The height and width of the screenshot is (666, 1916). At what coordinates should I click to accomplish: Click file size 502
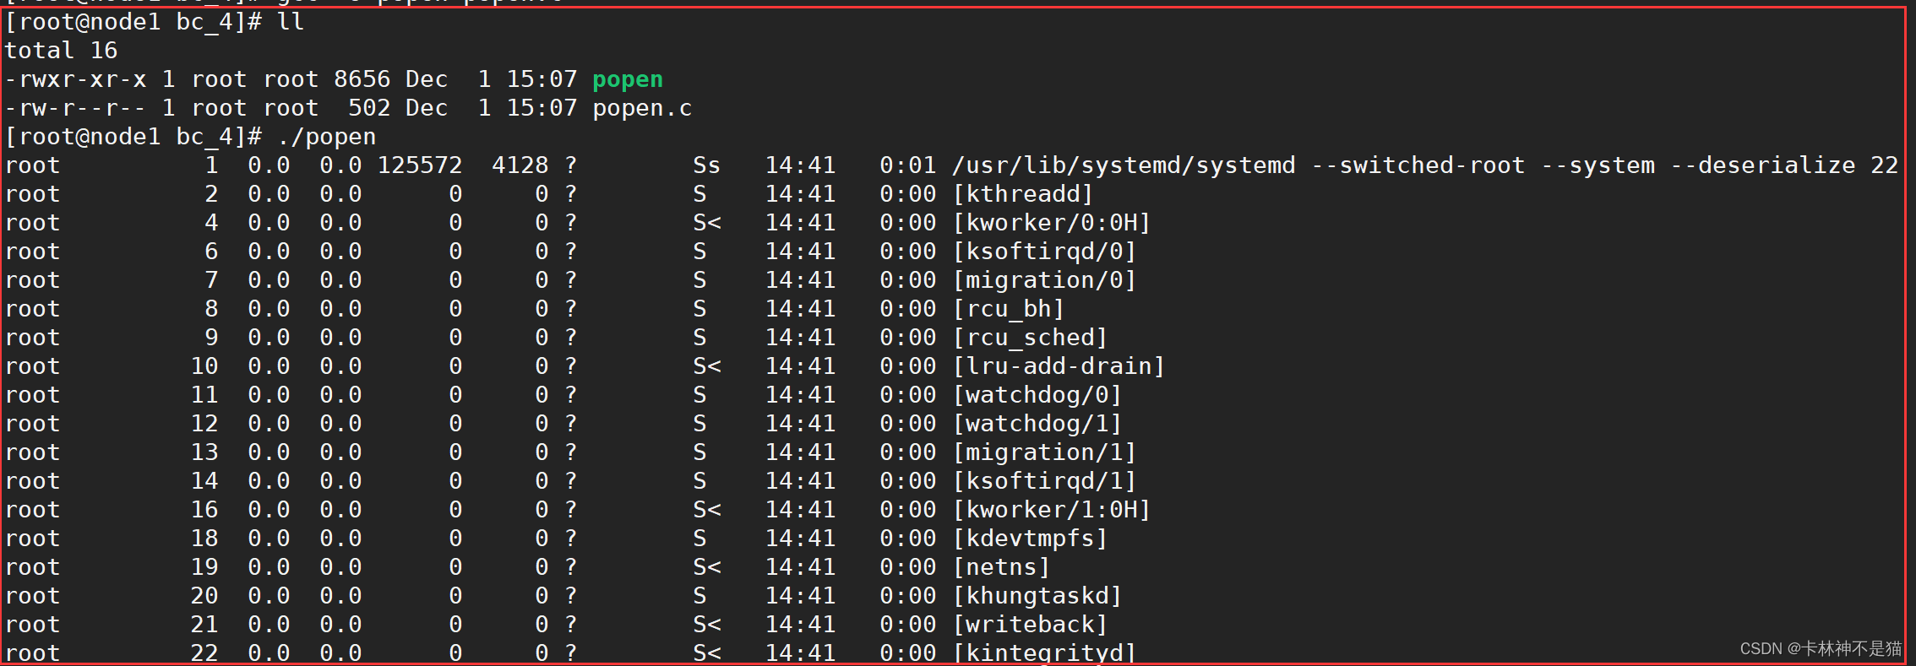(x=369, y=108)
